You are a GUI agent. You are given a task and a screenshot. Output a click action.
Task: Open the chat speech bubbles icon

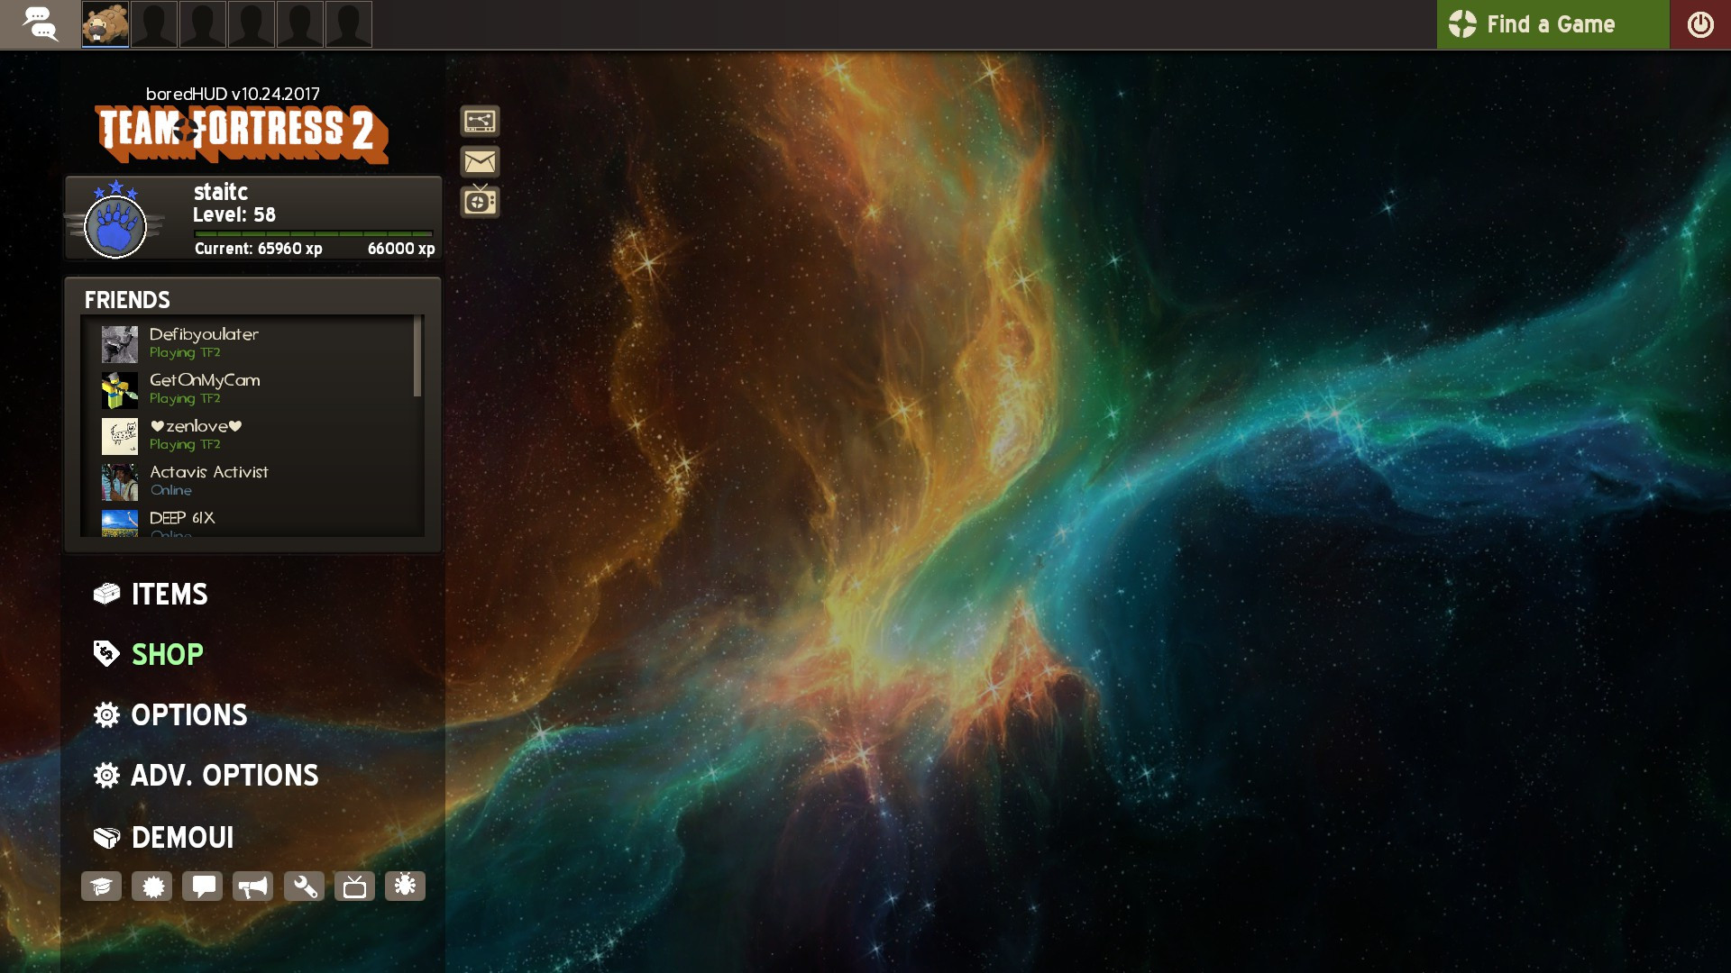tap(40, 24)
